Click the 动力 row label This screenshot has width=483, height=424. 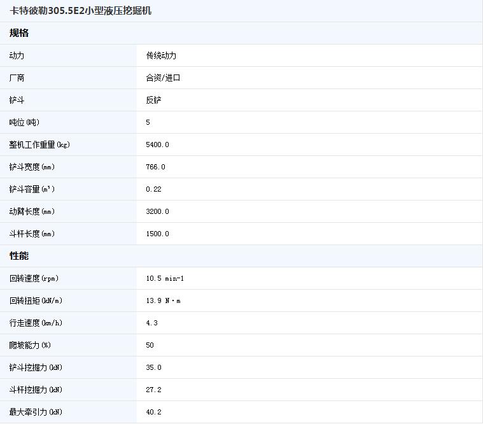click(17, 55)
